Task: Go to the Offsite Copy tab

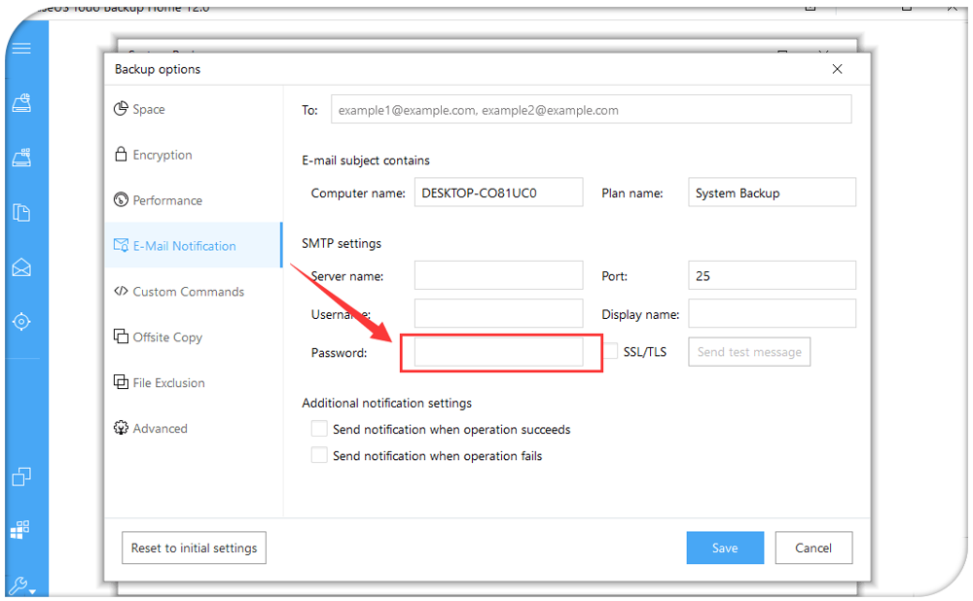Action: pos(167,337)
